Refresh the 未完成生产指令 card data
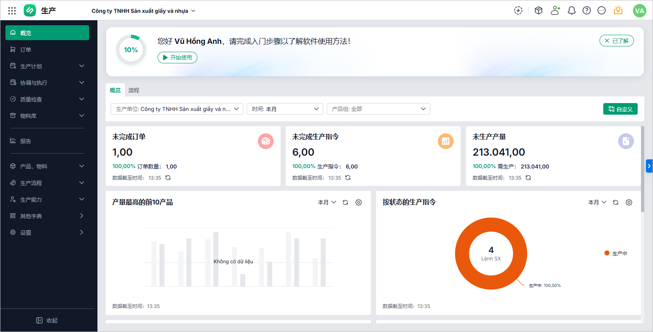 coord(348,178)
